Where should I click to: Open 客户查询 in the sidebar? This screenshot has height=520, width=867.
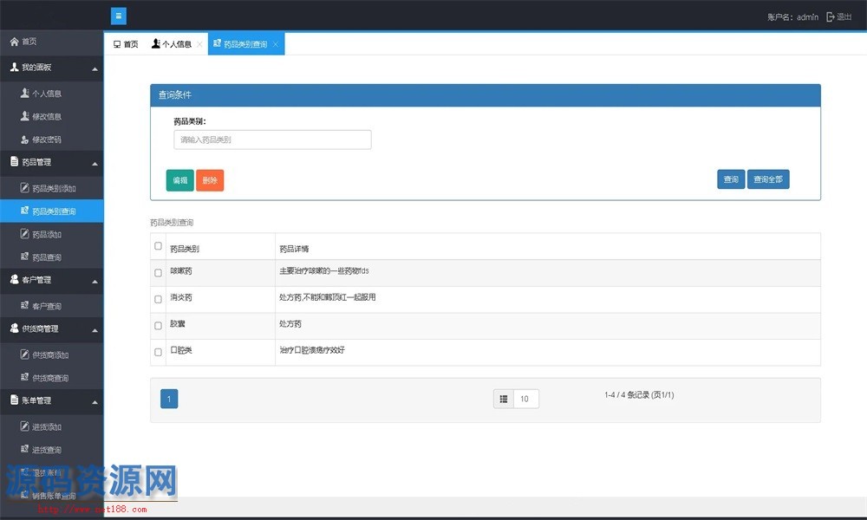(49, 306)
